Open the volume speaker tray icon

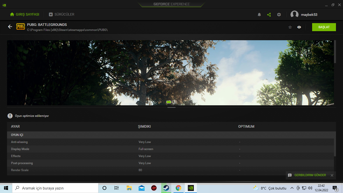pyautogui.click(x=310, y=188)
